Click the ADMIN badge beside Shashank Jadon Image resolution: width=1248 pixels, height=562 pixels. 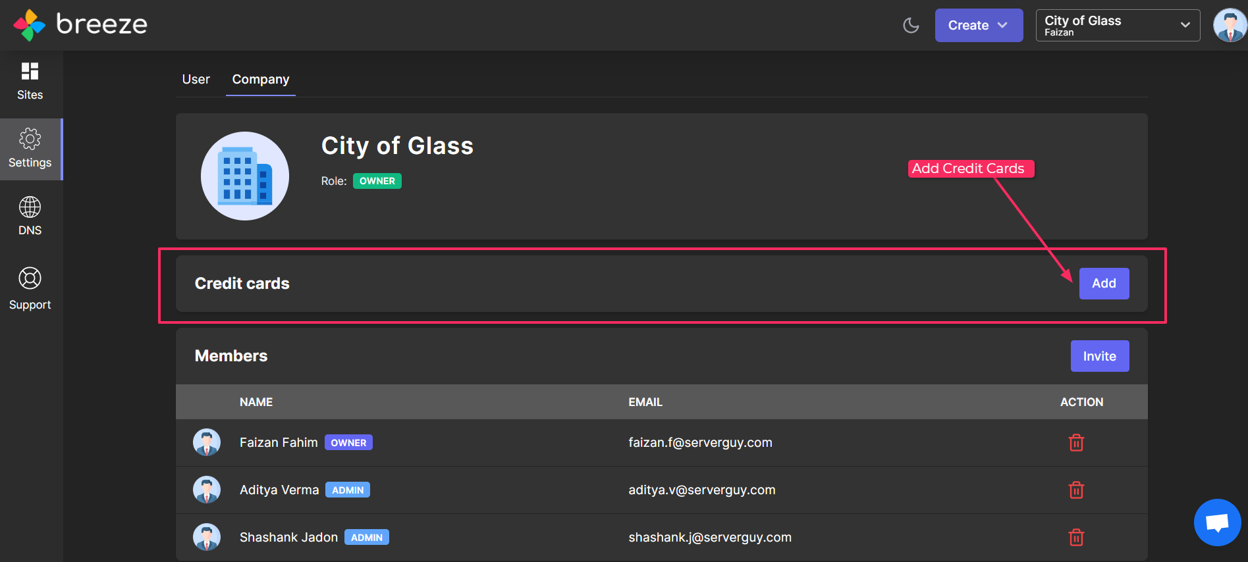click(367, 538)
